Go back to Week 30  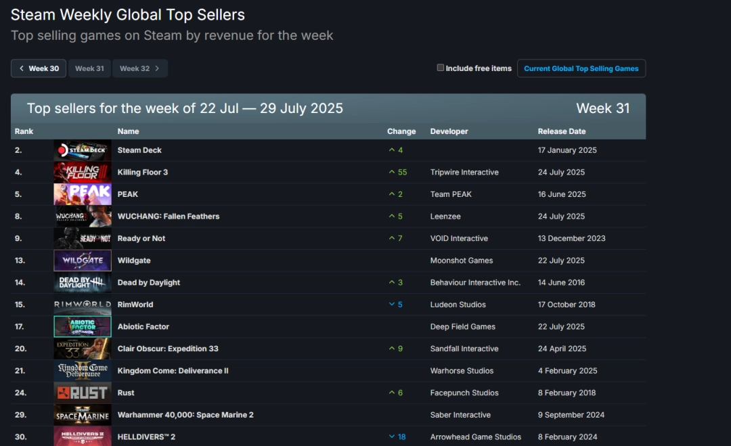click(39, 68)
